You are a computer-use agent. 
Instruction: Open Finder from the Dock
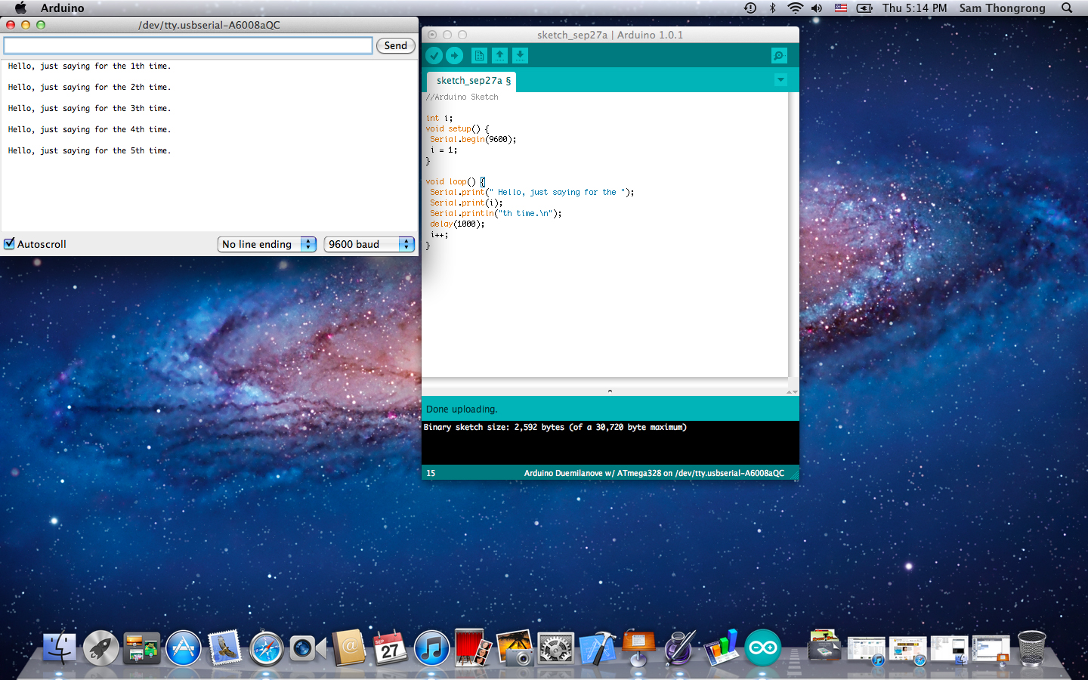coord(59,648)
